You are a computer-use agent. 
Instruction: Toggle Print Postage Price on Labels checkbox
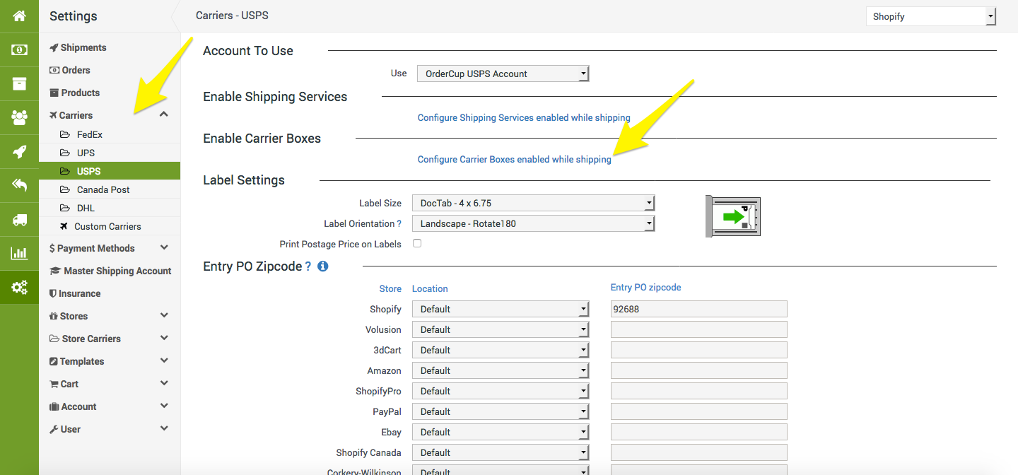tap(417, 243)
